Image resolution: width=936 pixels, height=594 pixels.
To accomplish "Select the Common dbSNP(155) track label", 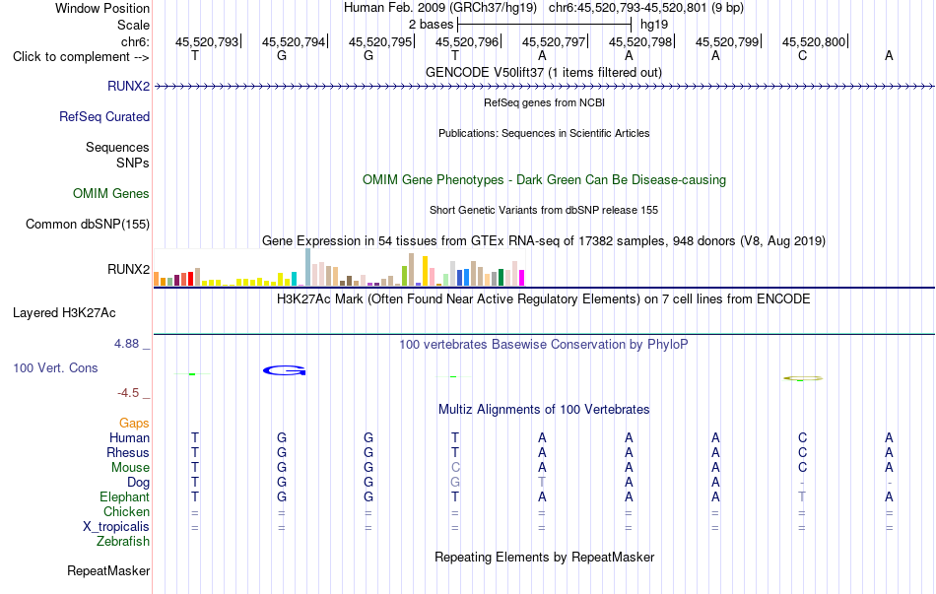I will (x=88, y=224).
